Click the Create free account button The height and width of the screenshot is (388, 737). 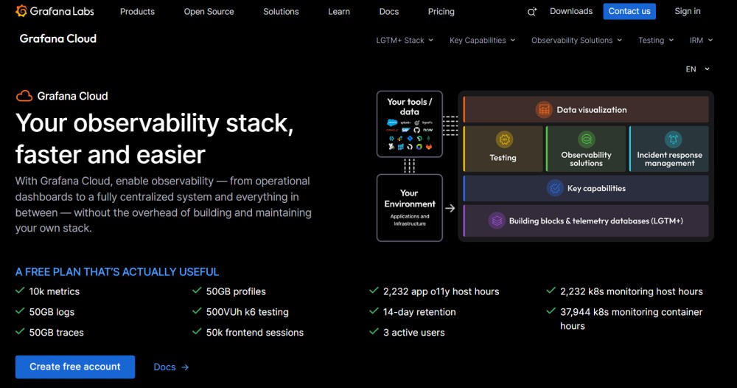click(x=75, y=367)
